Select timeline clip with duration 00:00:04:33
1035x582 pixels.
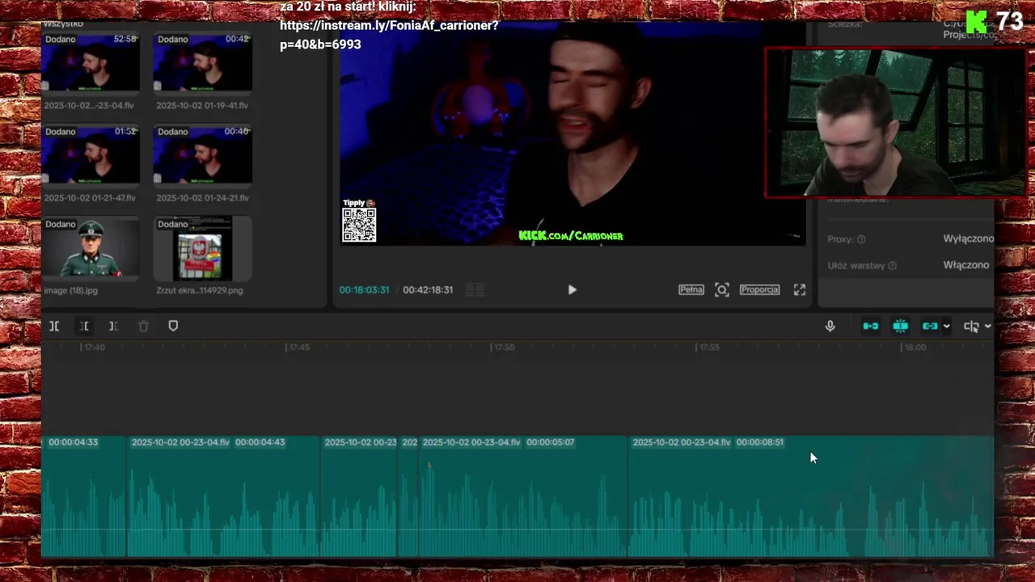[x=84, y=497]
